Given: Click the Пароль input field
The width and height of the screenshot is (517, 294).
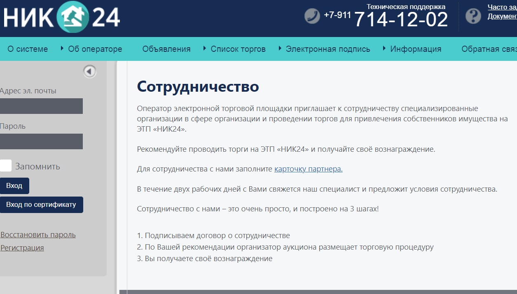Looking at the screenshot, I should pos(40,141).
